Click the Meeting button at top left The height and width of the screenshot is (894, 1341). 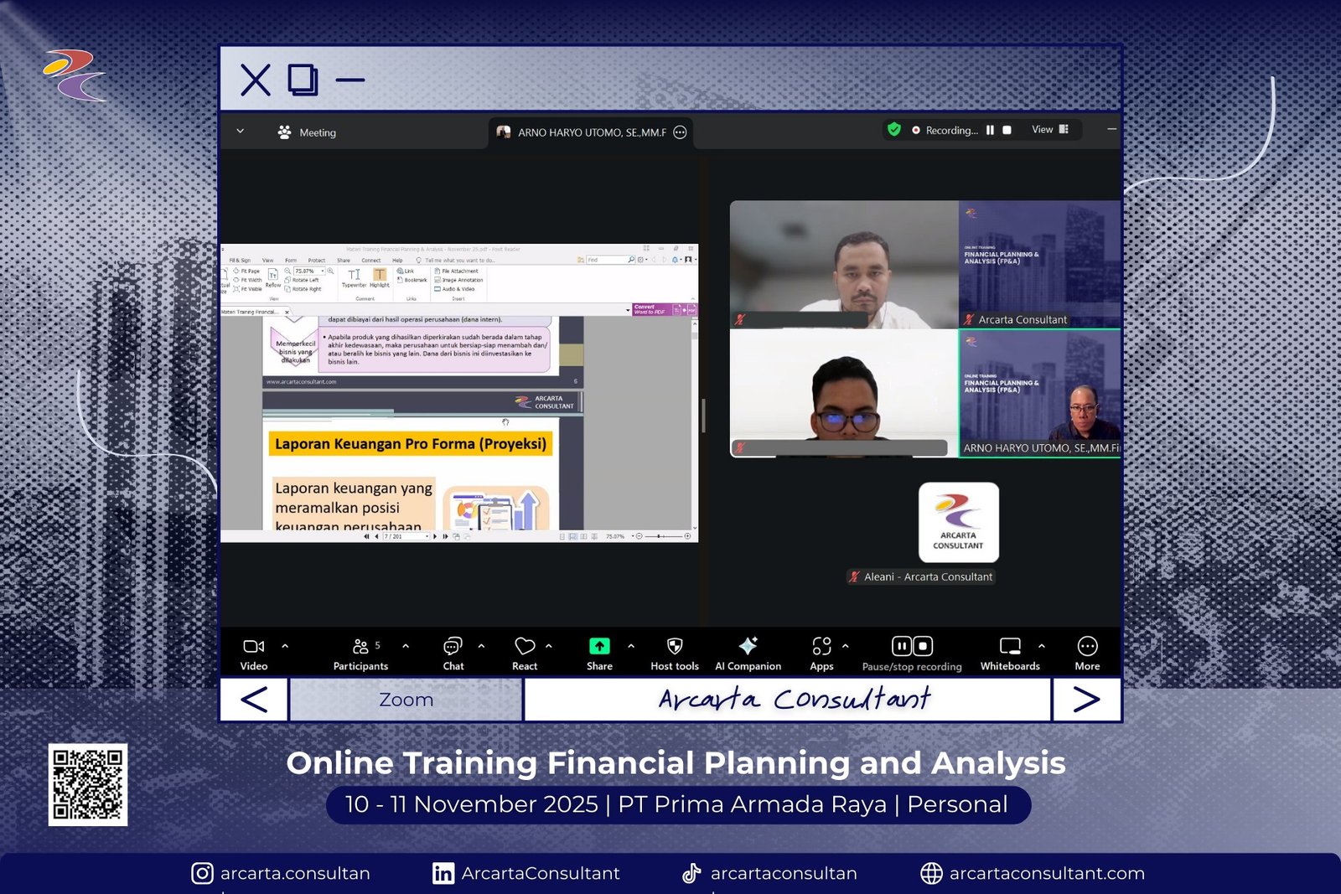coord(307,132)
